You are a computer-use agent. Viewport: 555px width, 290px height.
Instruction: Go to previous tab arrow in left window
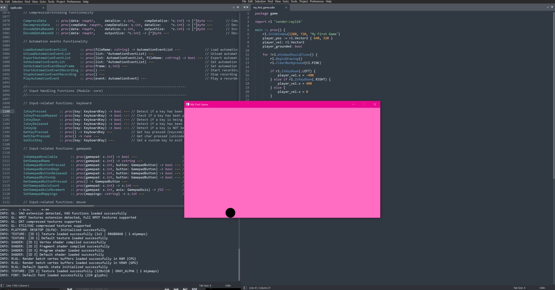(2, 8)
